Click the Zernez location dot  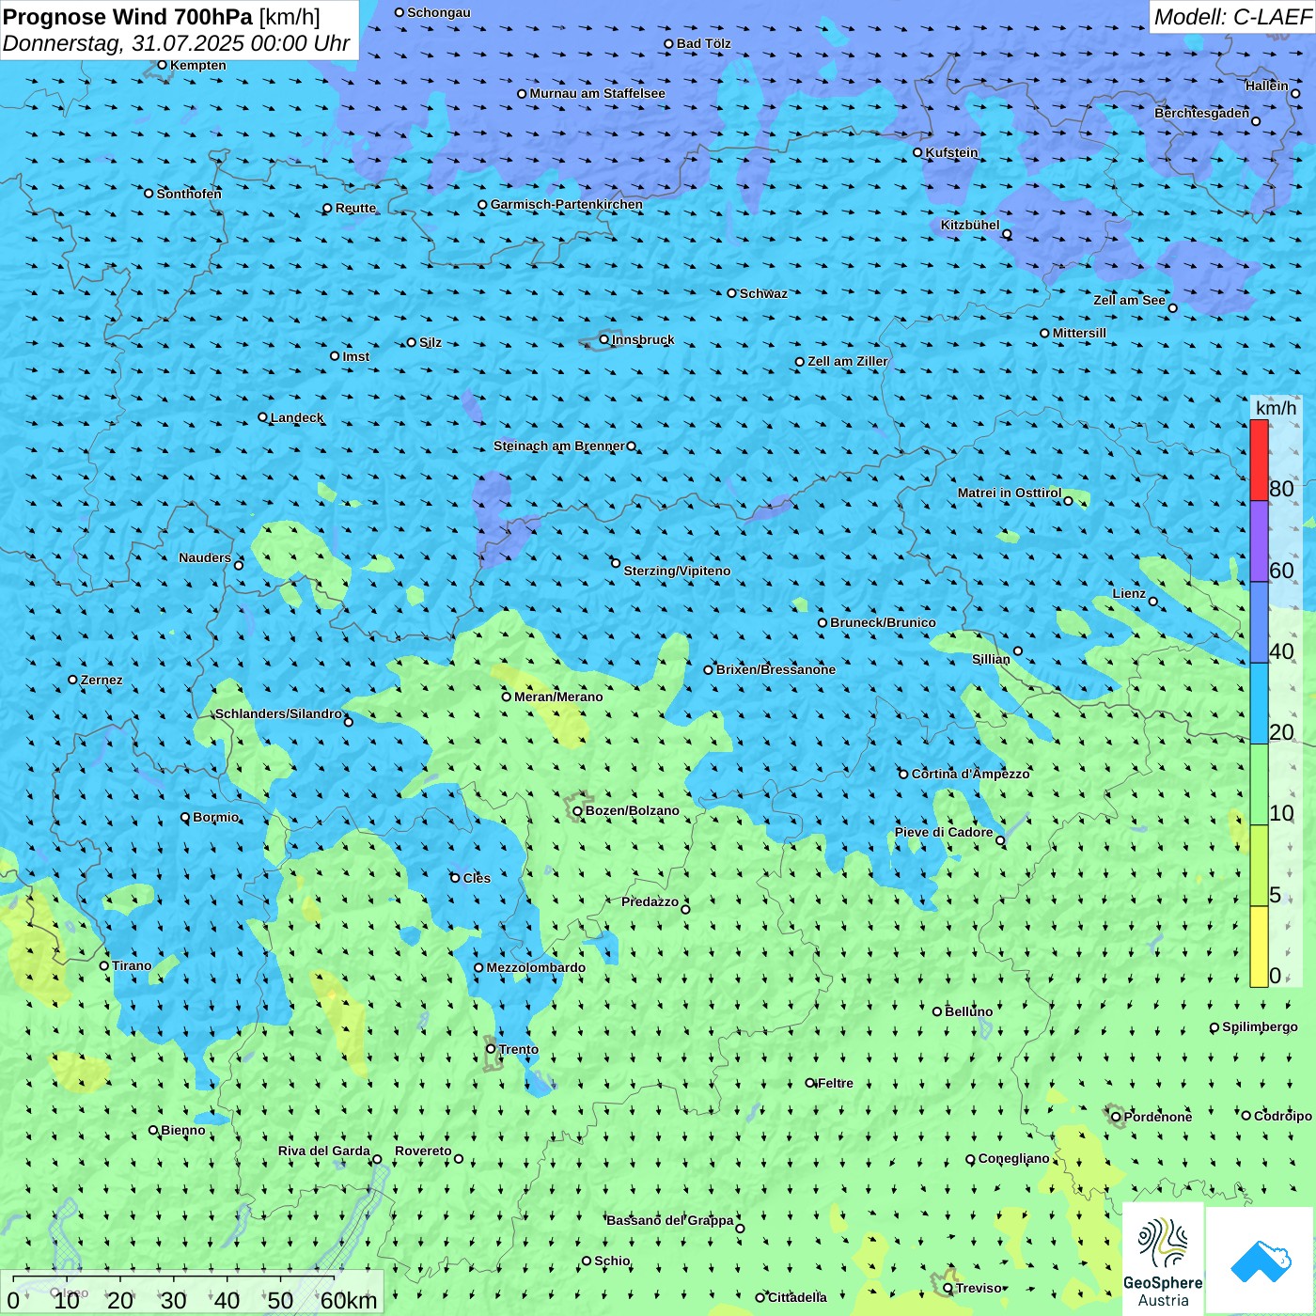tap(73, 680)
